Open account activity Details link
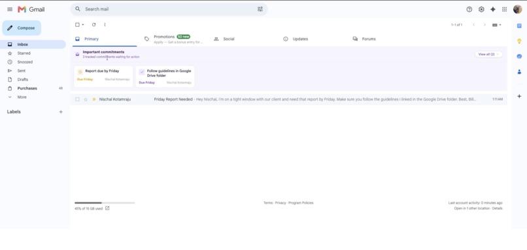This screenshot has width=527, height=250. click(497, 208)
